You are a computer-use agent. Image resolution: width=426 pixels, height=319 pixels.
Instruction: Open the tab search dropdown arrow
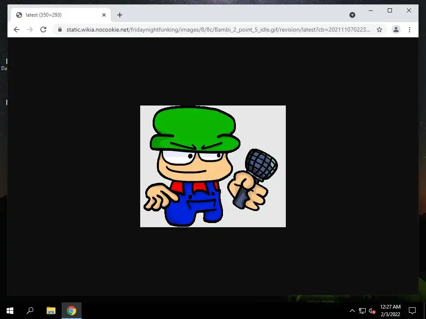pos(352,15)
